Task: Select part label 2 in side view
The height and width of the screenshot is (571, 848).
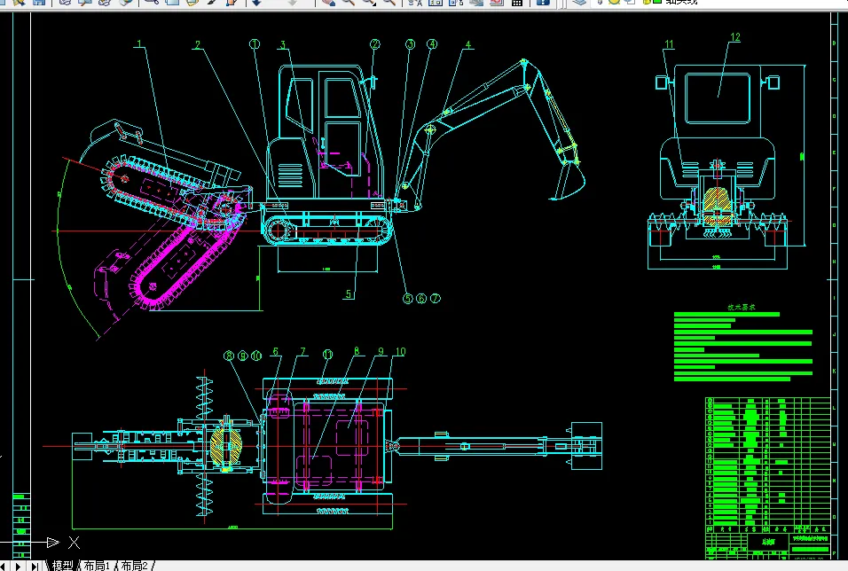Action: (198, 45)
